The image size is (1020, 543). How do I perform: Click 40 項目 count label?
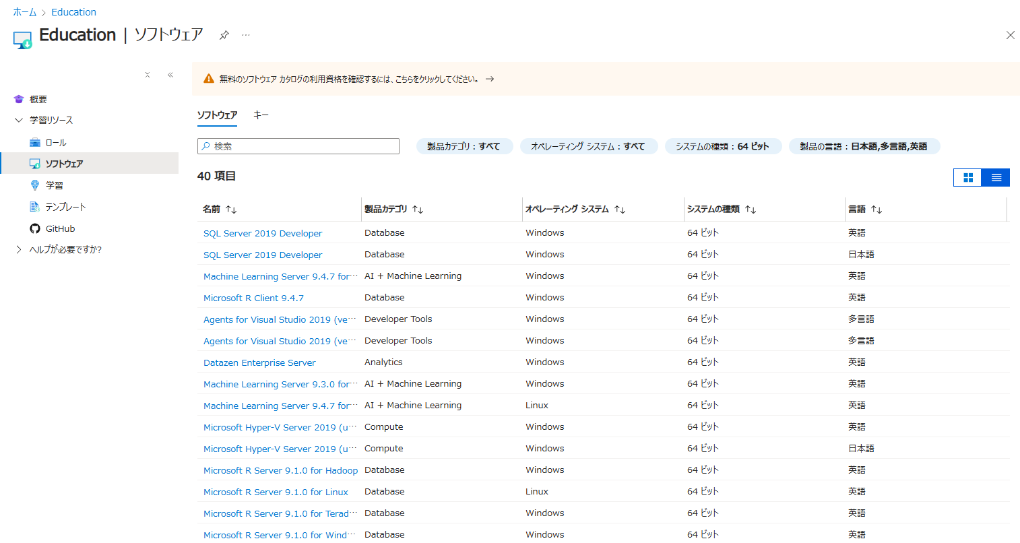(216, 176)
